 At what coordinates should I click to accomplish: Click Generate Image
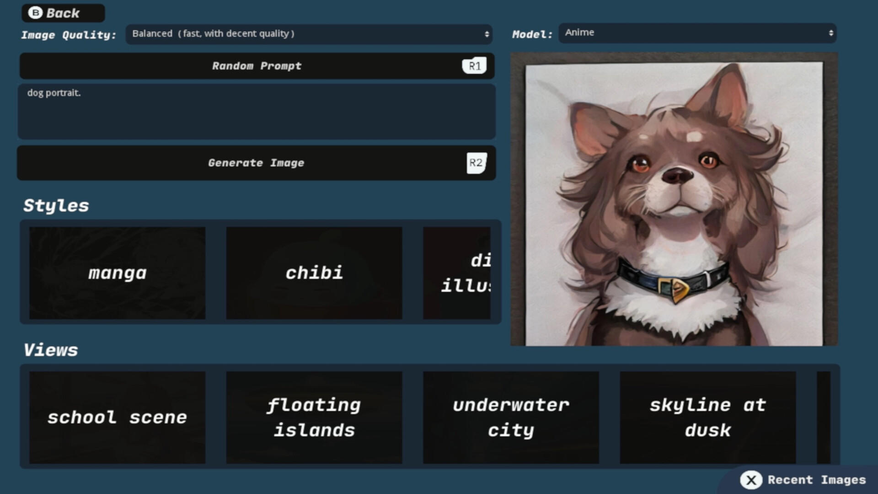click(256, 162)
